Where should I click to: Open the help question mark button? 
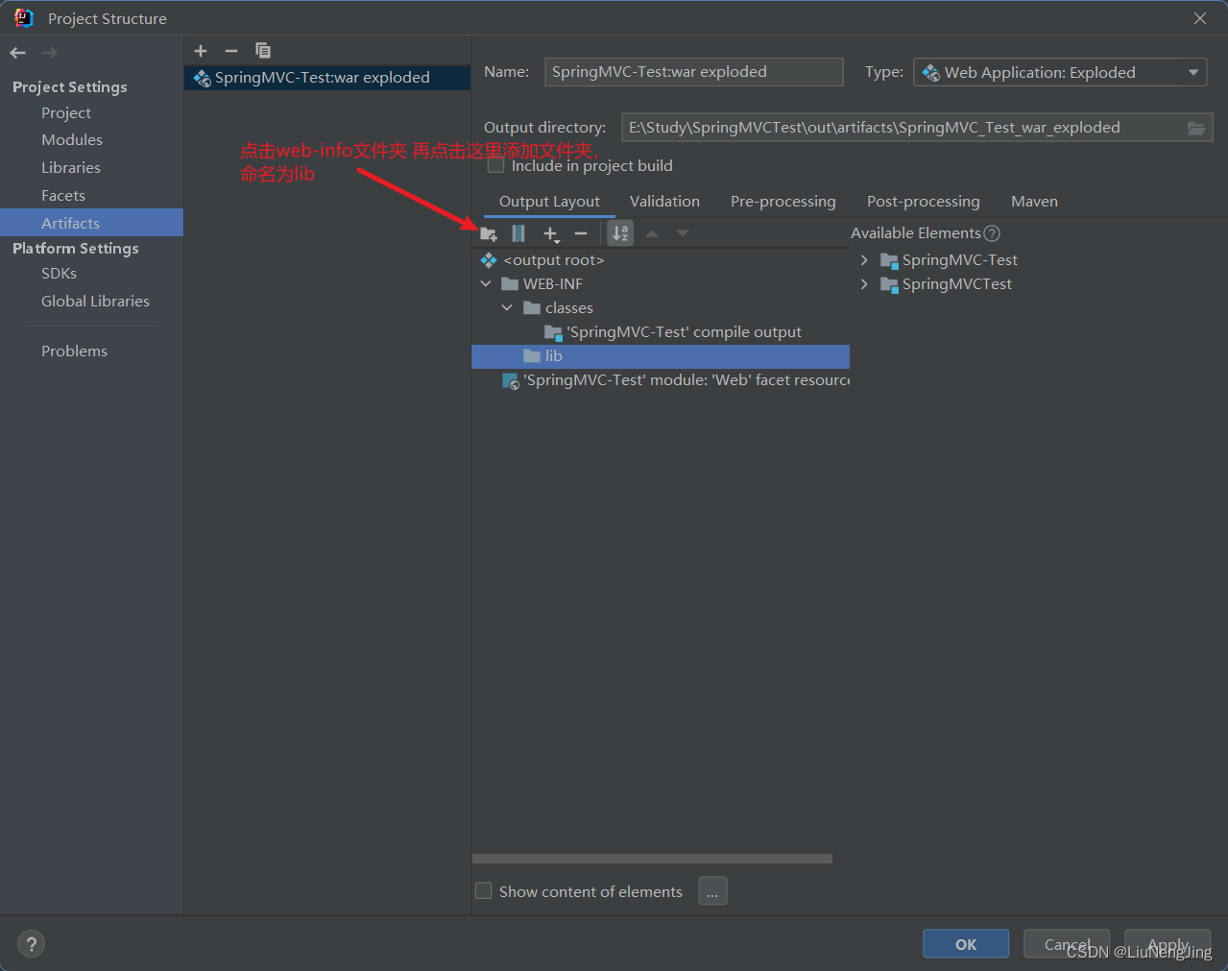point(31,944)
